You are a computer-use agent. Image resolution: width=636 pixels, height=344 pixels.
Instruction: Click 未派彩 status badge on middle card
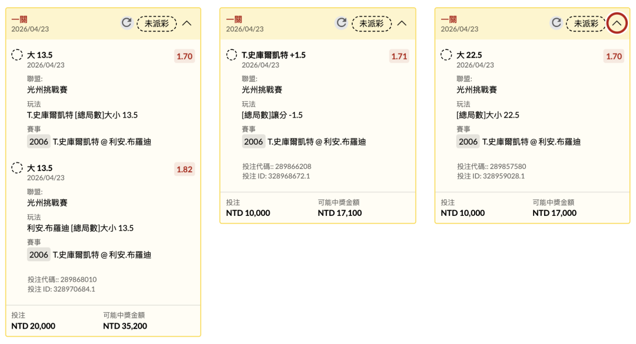pos(372,24)
